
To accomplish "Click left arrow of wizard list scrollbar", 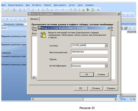I will tap(33, 77).
